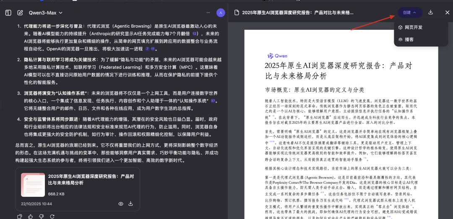Click the user avatar icon

point(221,13)
